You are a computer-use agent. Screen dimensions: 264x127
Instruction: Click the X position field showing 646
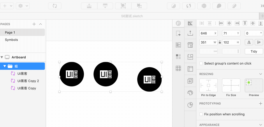pos(208,33)
